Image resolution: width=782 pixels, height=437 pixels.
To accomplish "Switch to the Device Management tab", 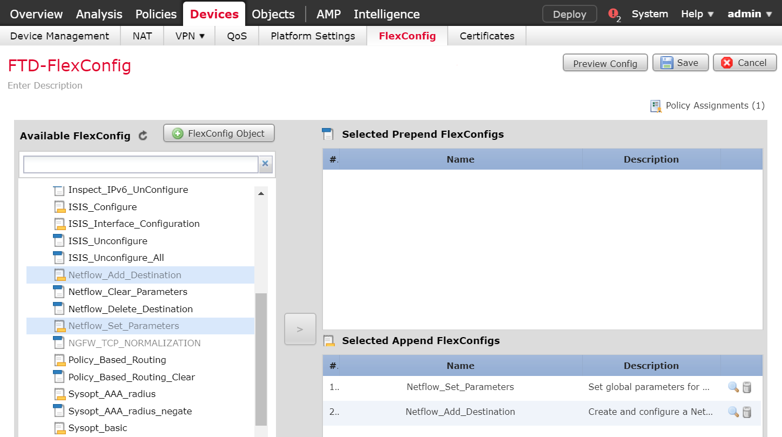I will 60,36.
